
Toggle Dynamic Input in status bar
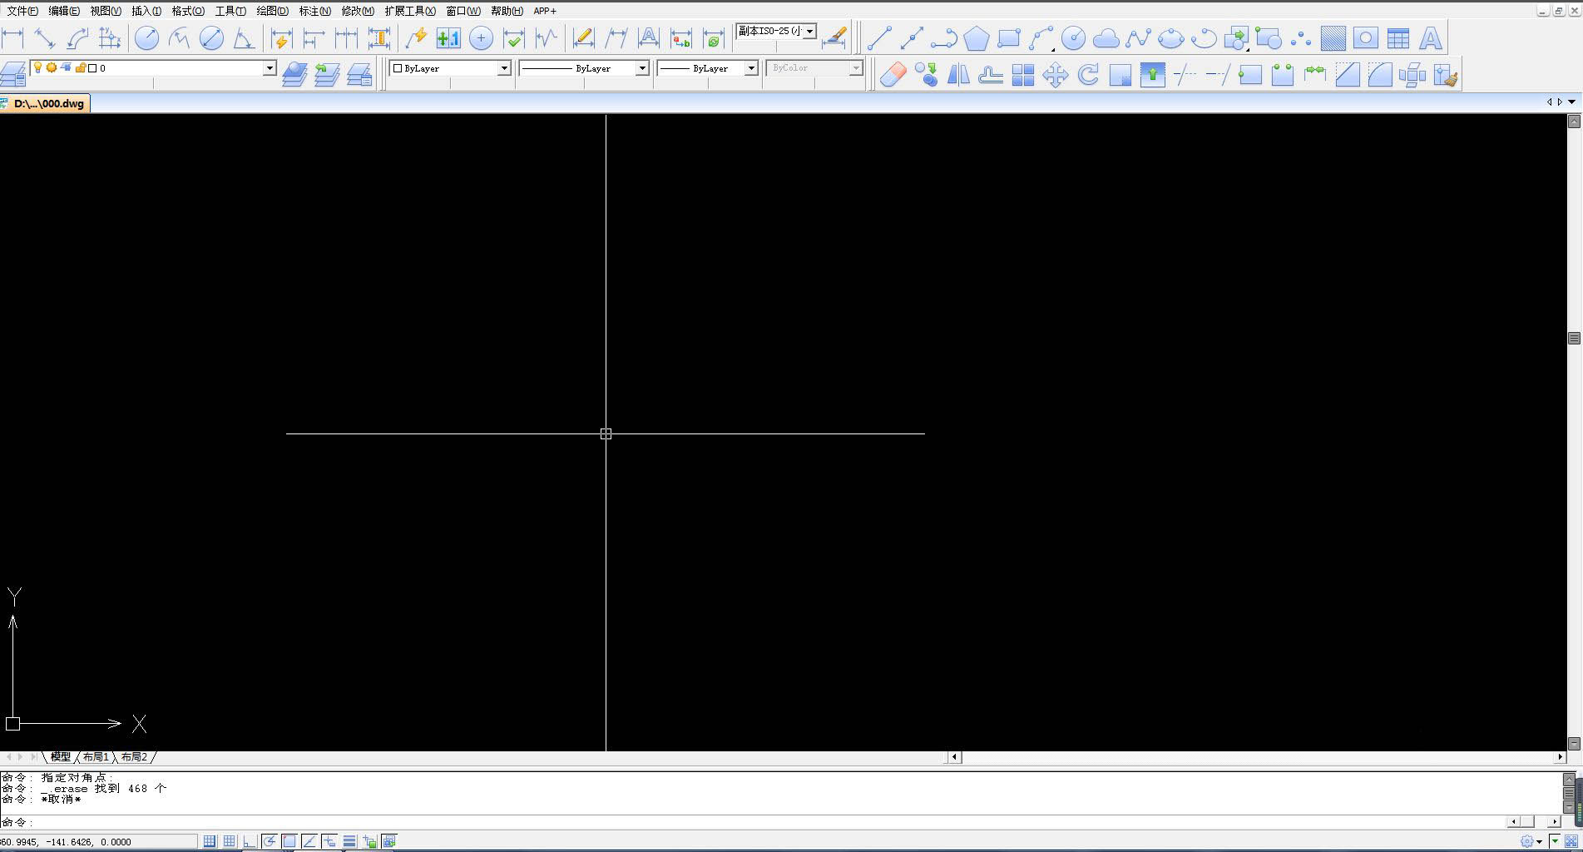(329, 841)
